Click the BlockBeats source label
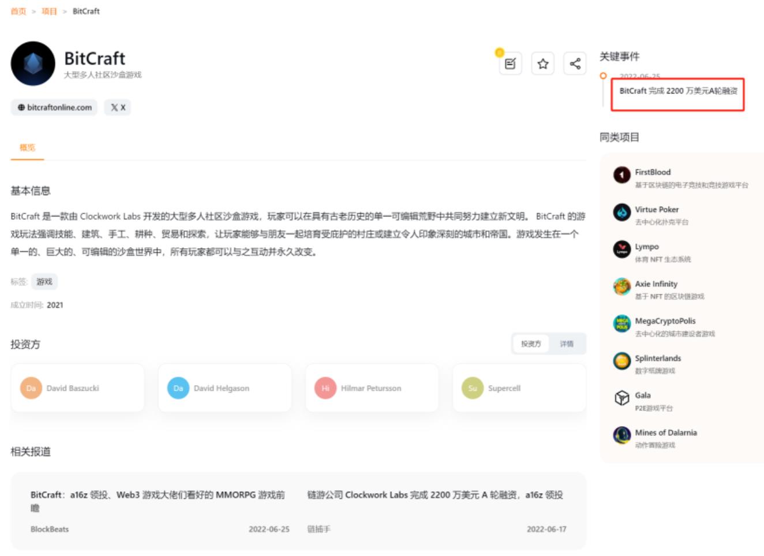 point(50,529)
